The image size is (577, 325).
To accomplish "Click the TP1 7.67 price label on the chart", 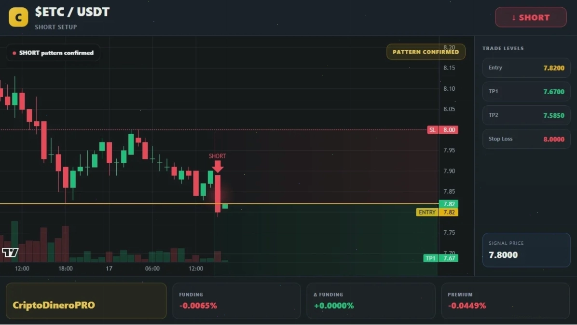I will point(441,258).
